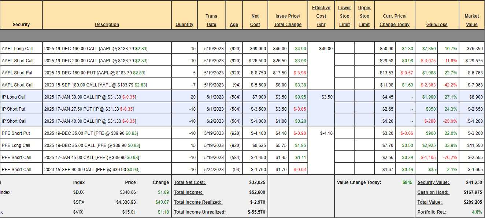Click the Market Value column header
The height and width of the screenshot is (218, 485).
471,20
